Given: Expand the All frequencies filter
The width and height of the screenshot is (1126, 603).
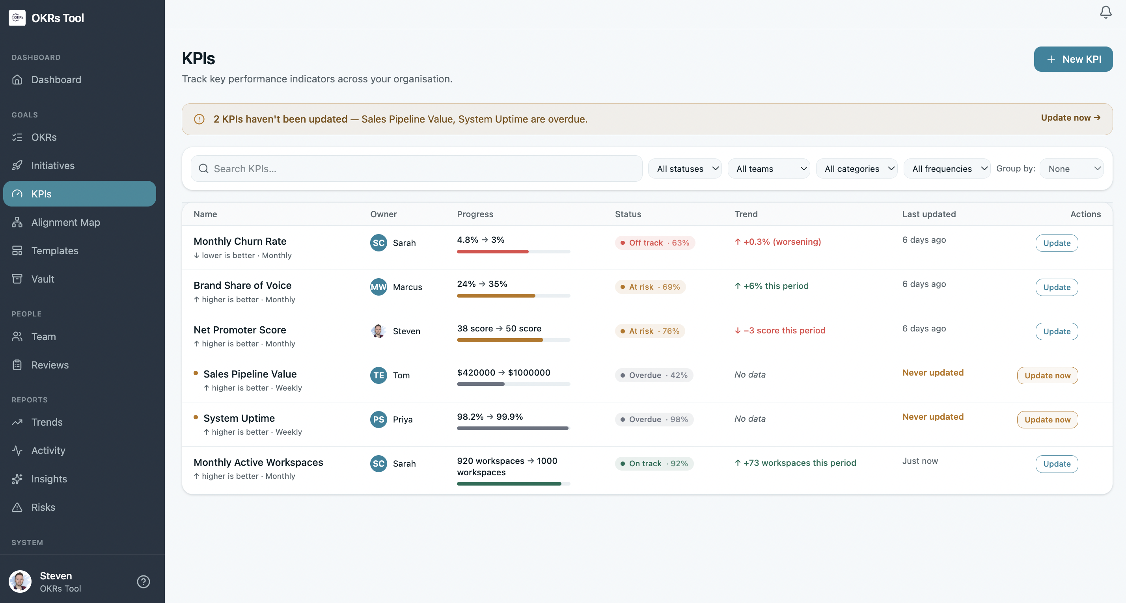Looking at the screenshot, I should 947,168.
